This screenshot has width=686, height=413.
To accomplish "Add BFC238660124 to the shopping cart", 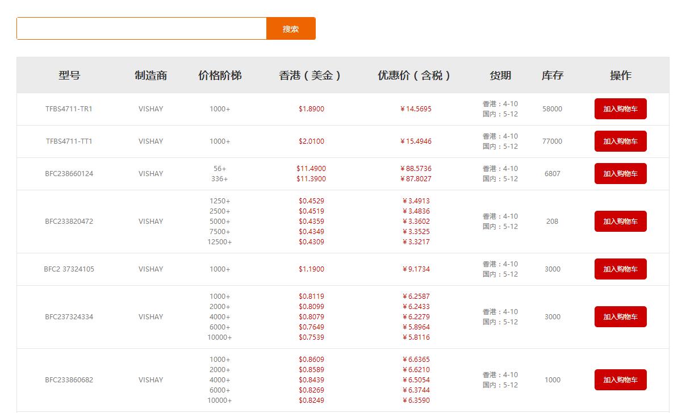I will tap(620, 173).
